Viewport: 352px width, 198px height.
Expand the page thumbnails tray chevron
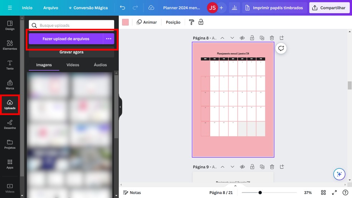point(235,185)
